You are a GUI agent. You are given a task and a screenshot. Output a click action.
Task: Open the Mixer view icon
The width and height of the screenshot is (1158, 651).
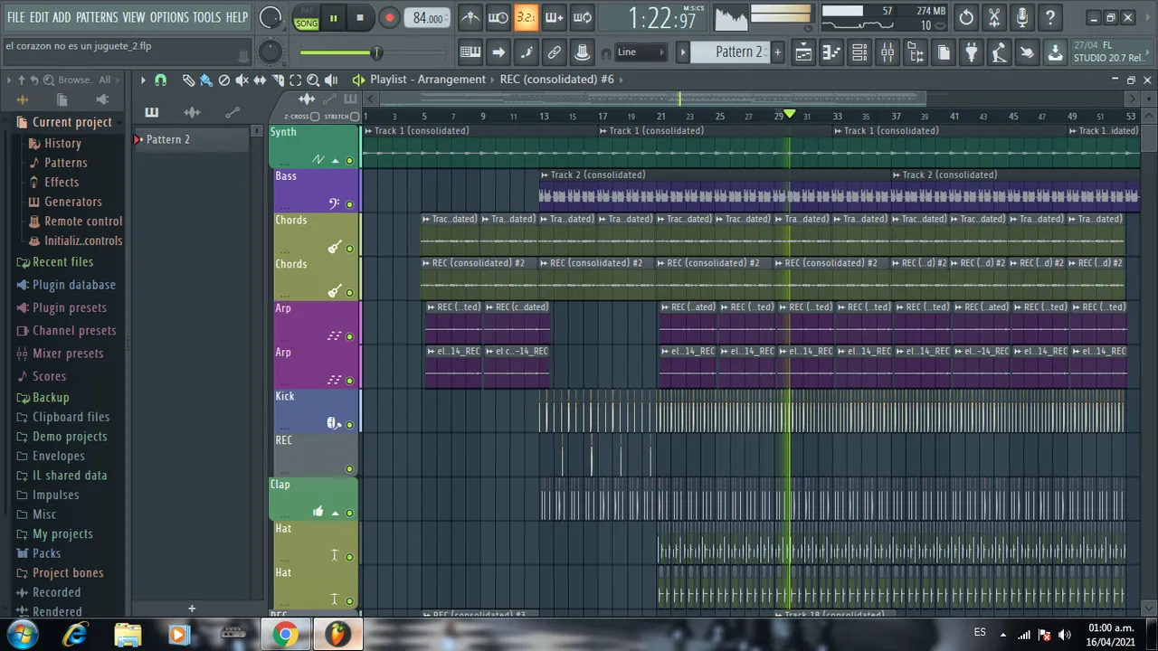click(x=887, y=52)
